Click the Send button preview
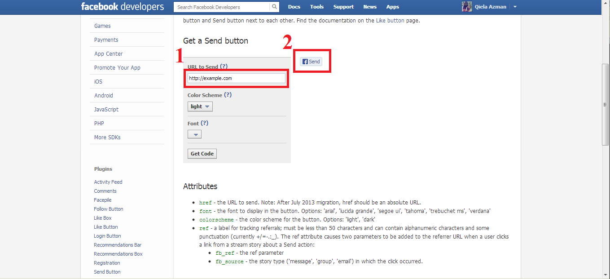This screenshot has height=279, width=610. pyautogui.click(x=311, y=62)
